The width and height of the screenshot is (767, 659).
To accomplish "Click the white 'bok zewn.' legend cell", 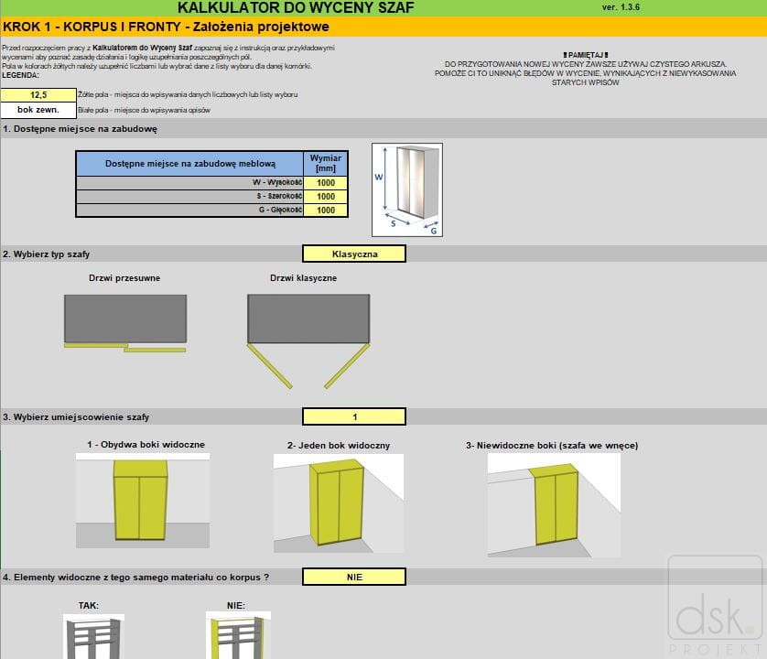I will (38, 110).
